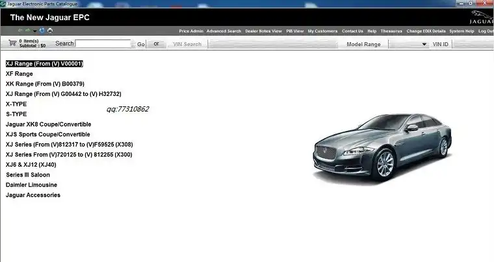Open Thesaurus
The image size is (494, 262).
point(391,31)
